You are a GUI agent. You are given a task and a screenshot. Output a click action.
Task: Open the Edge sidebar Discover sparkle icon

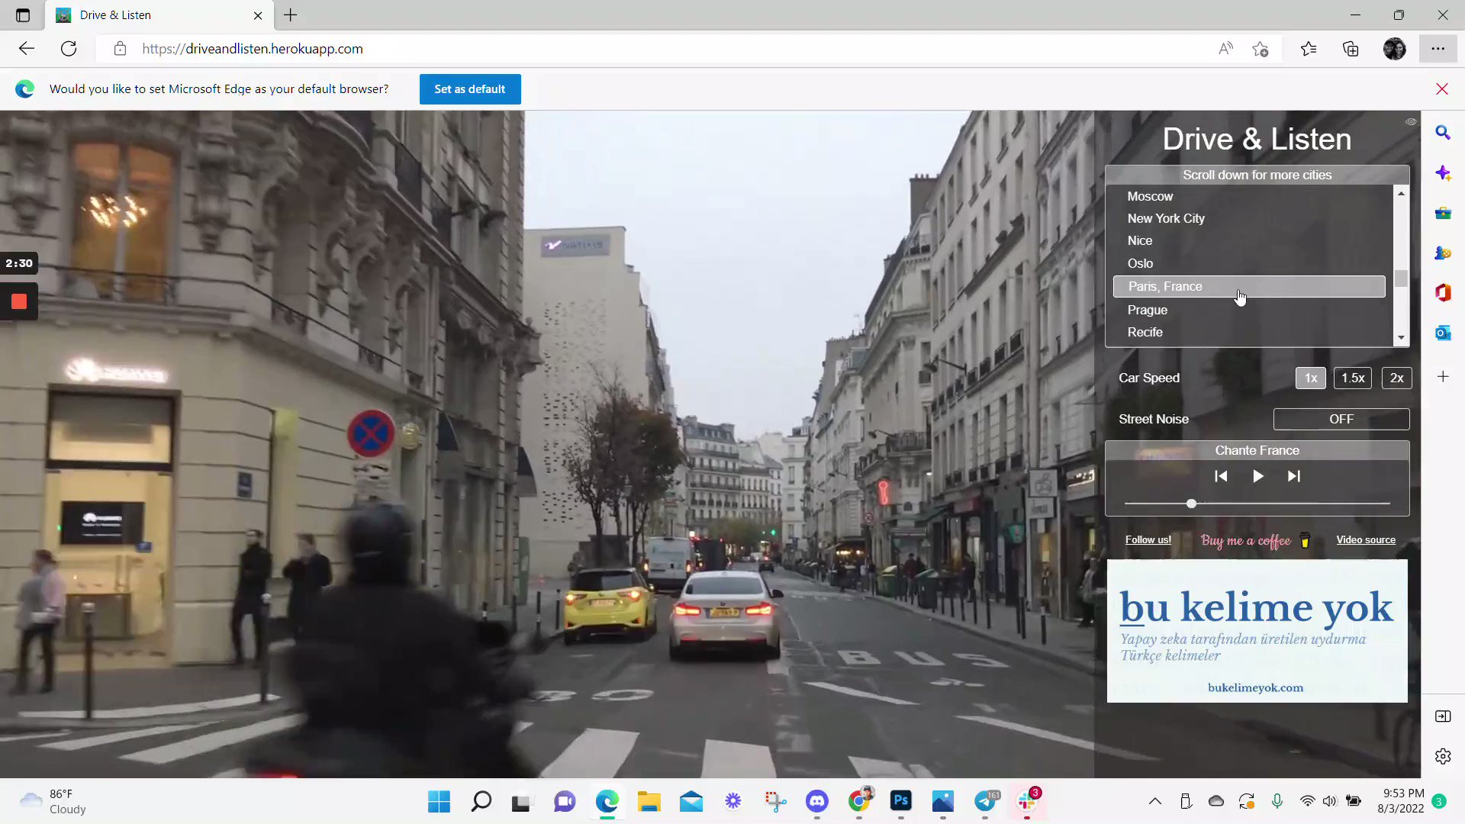(x=1442, y=173)
